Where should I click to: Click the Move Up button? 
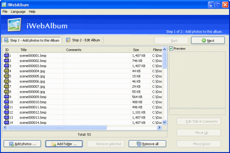coord(199,132)
